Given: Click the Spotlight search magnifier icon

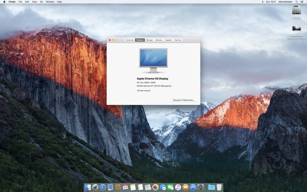Looking at the screenshot, I should (x=297, y=2).
